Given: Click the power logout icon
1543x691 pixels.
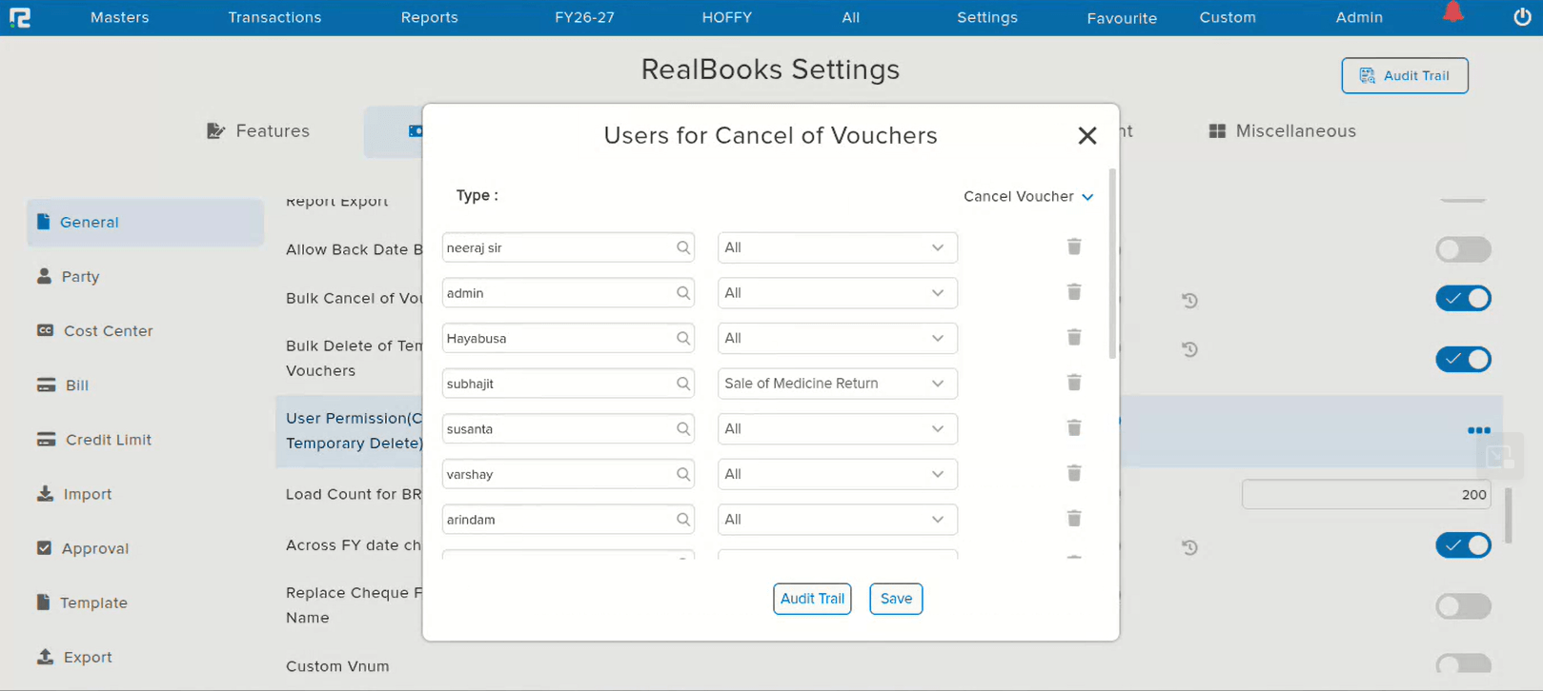Looking at the screenshot, I should 1522,16.
